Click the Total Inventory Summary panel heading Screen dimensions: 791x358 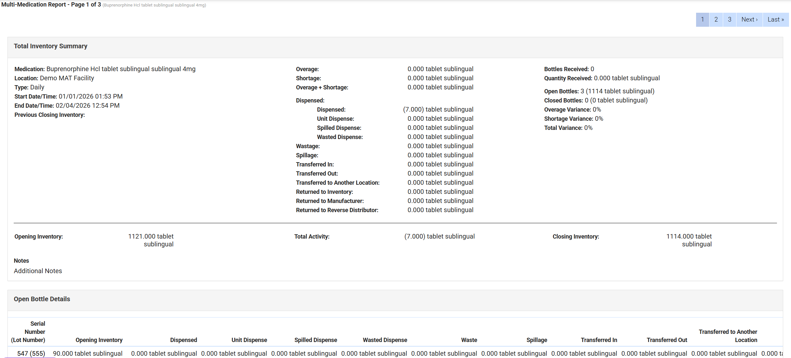pyautogui.click(x=51, y=46)
